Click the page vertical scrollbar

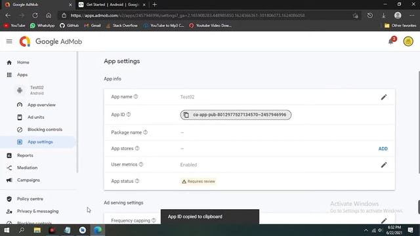coord(419,123)
